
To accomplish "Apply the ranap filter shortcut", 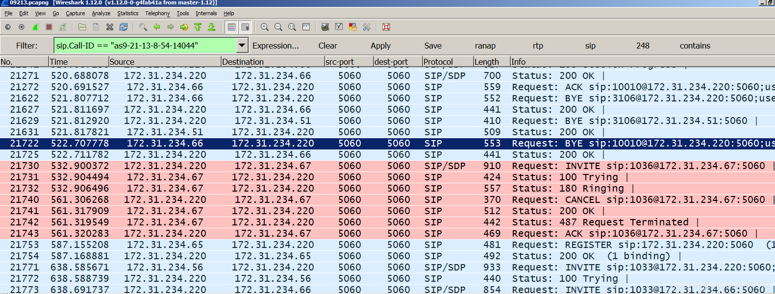I will 485,46.
